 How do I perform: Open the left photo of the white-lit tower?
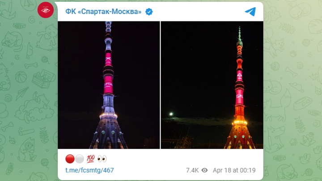click(109, 85)
